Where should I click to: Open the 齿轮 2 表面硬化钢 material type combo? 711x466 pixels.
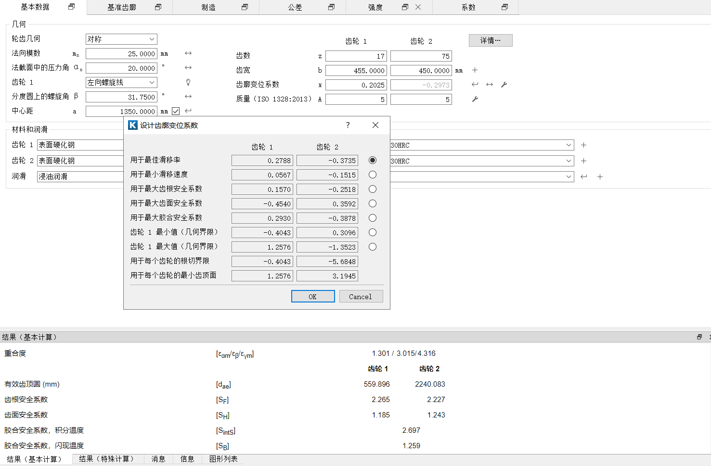point(80,161)
